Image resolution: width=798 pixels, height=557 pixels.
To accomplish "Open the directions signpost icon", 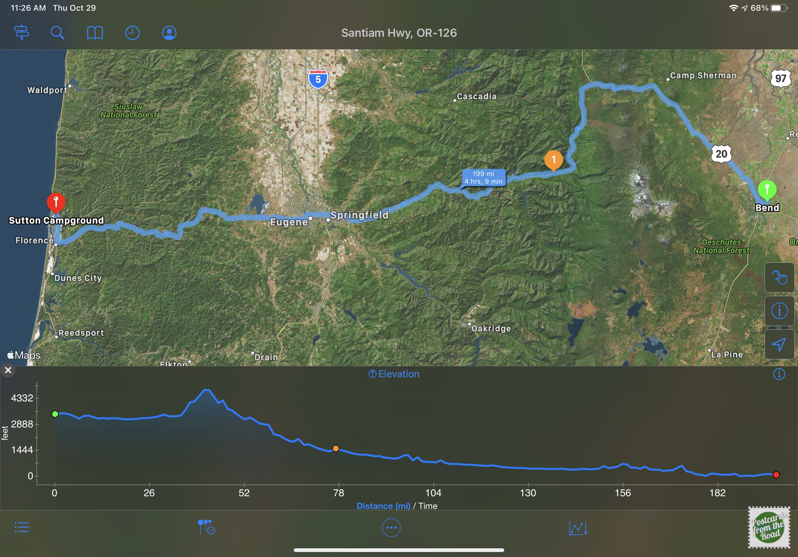I will click(x=21, y=33).
